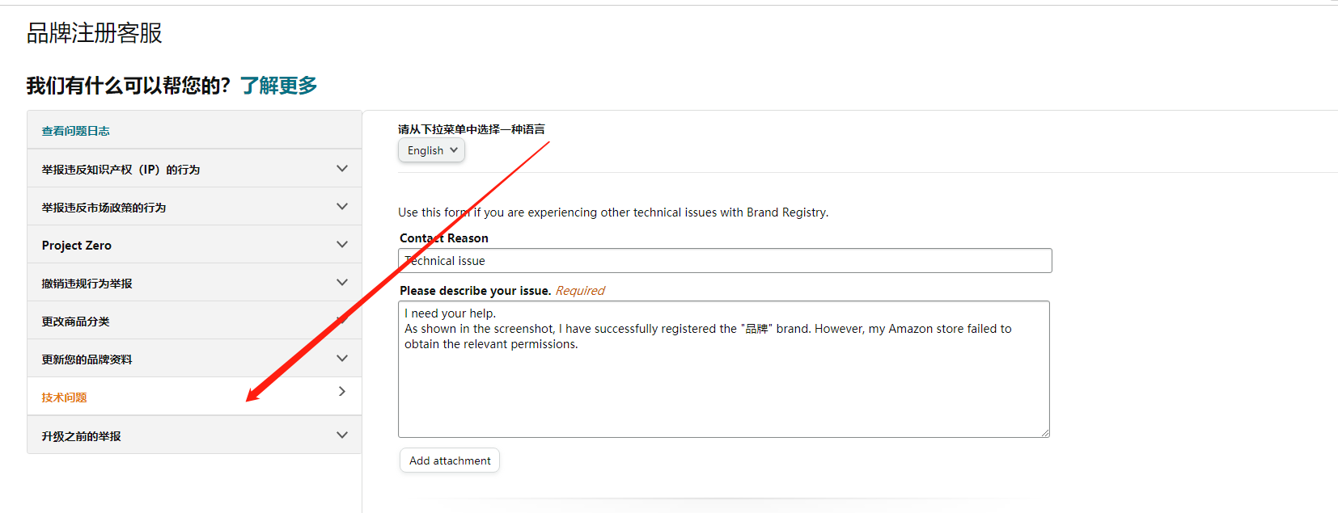Image resolution: width=1338 pixels, height=513 pixels.
Task: Expand the 撤销违规行为举报 chevron
Action: [x=342, y=283]
